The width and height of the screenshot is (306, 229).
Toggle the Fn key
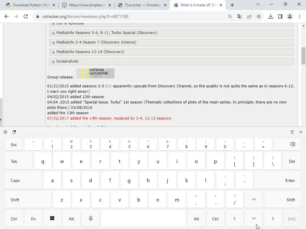(33, 219)
